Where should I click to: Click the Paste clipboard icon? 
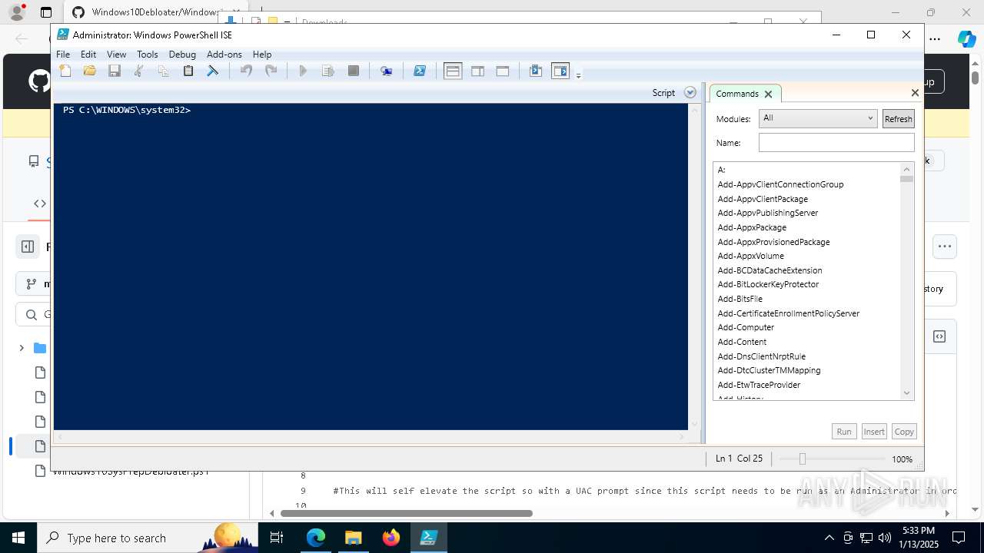pyautogui.click(x=188, y=71)
